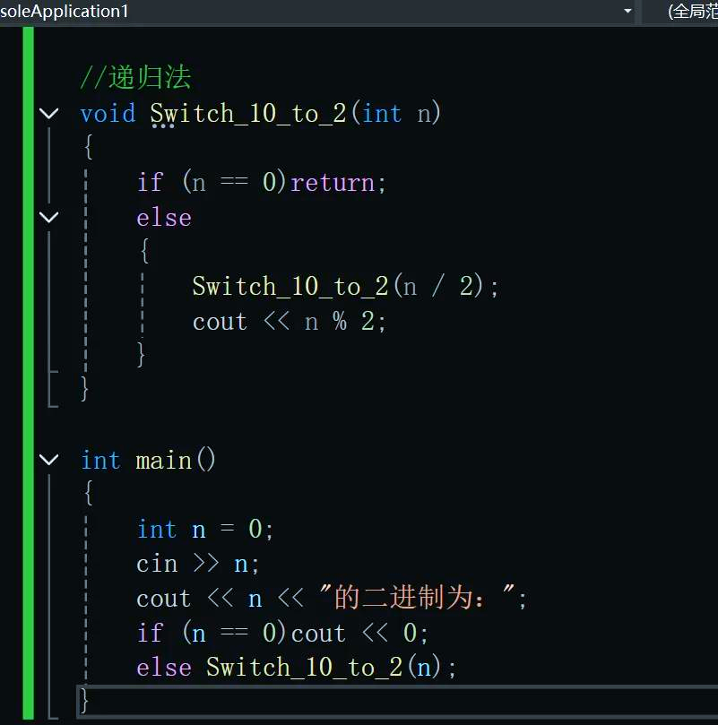Click the line if (n == 0)cout << 0

pyautogui.click(x=282, y=633)
